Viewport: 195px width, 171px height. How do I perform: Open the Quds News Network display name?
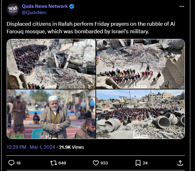pos(45,6)
